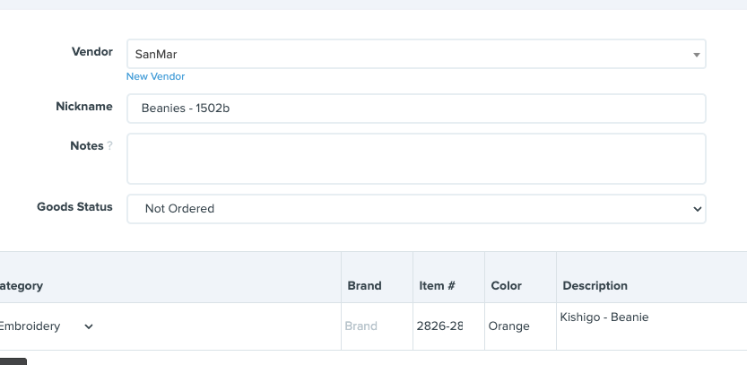
Task: Edit the Kishigo - Beanie description field
Action: (650, 325)
